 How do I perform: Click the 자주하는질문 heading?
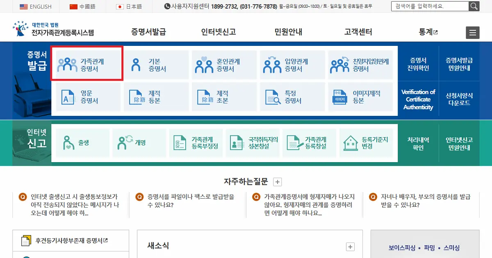(x=246, y=181)
